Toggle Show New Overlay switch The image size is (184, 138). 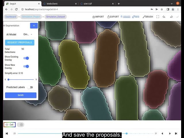[x=26, y=66]
